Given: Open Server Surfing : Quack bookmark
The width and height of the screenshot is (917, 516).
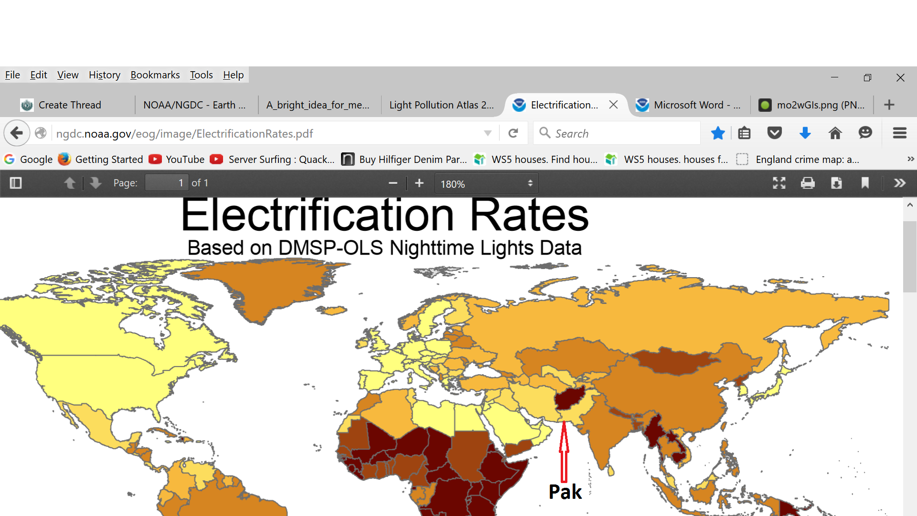Looking at the screenshot, I should [273, 159].
